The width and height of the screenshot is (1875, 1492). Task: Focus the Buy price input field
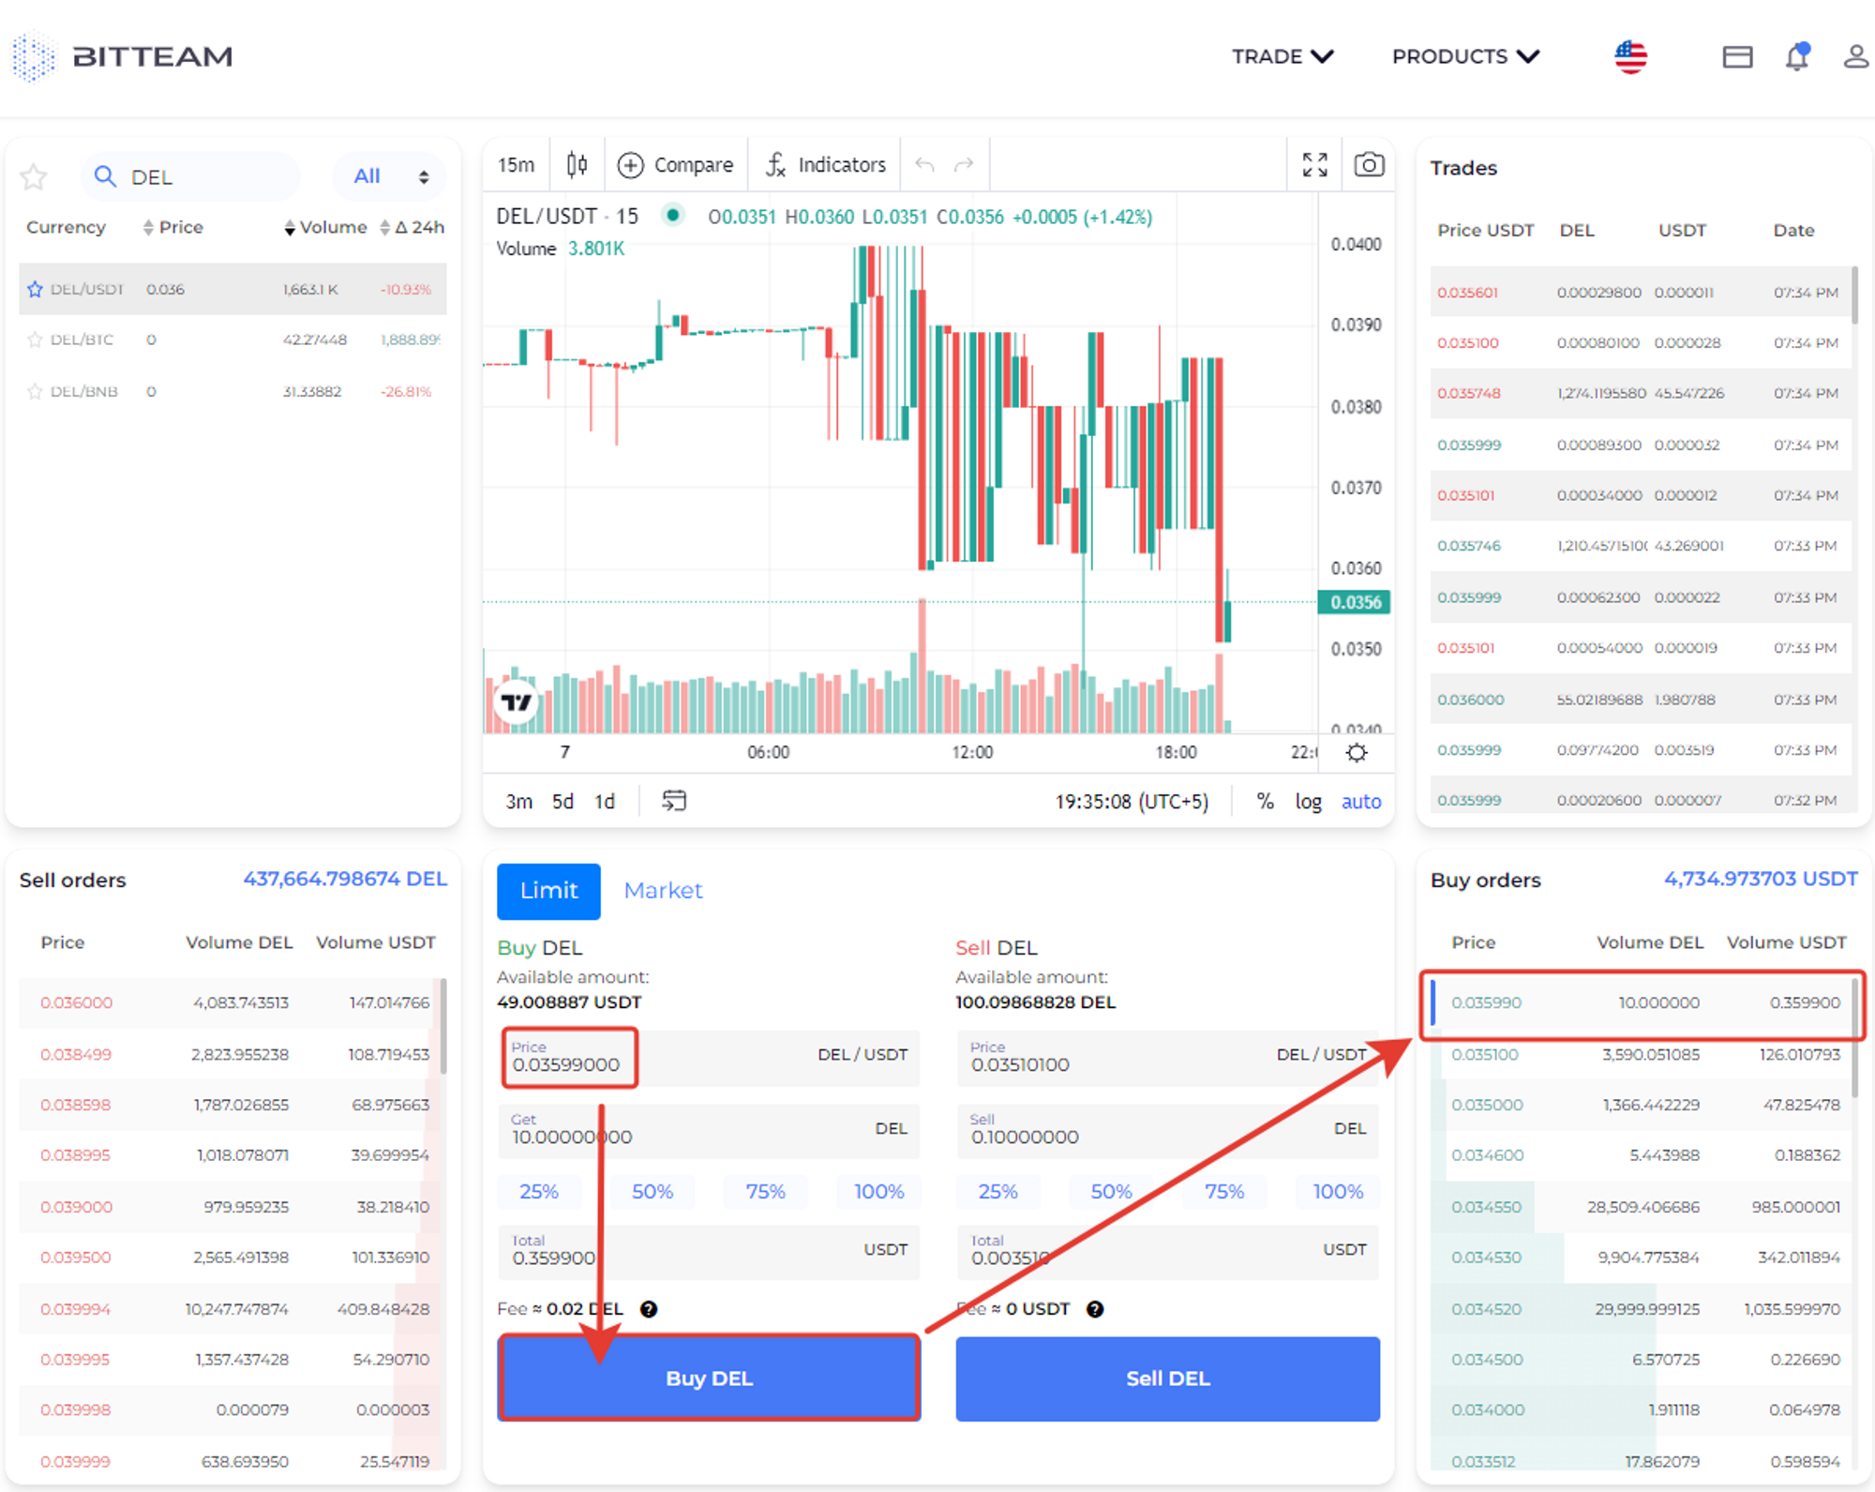pos(709,1058)
